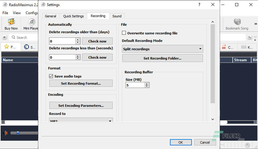
Task: Focus the delete less than seconds field
Action: tap(62, 57)
